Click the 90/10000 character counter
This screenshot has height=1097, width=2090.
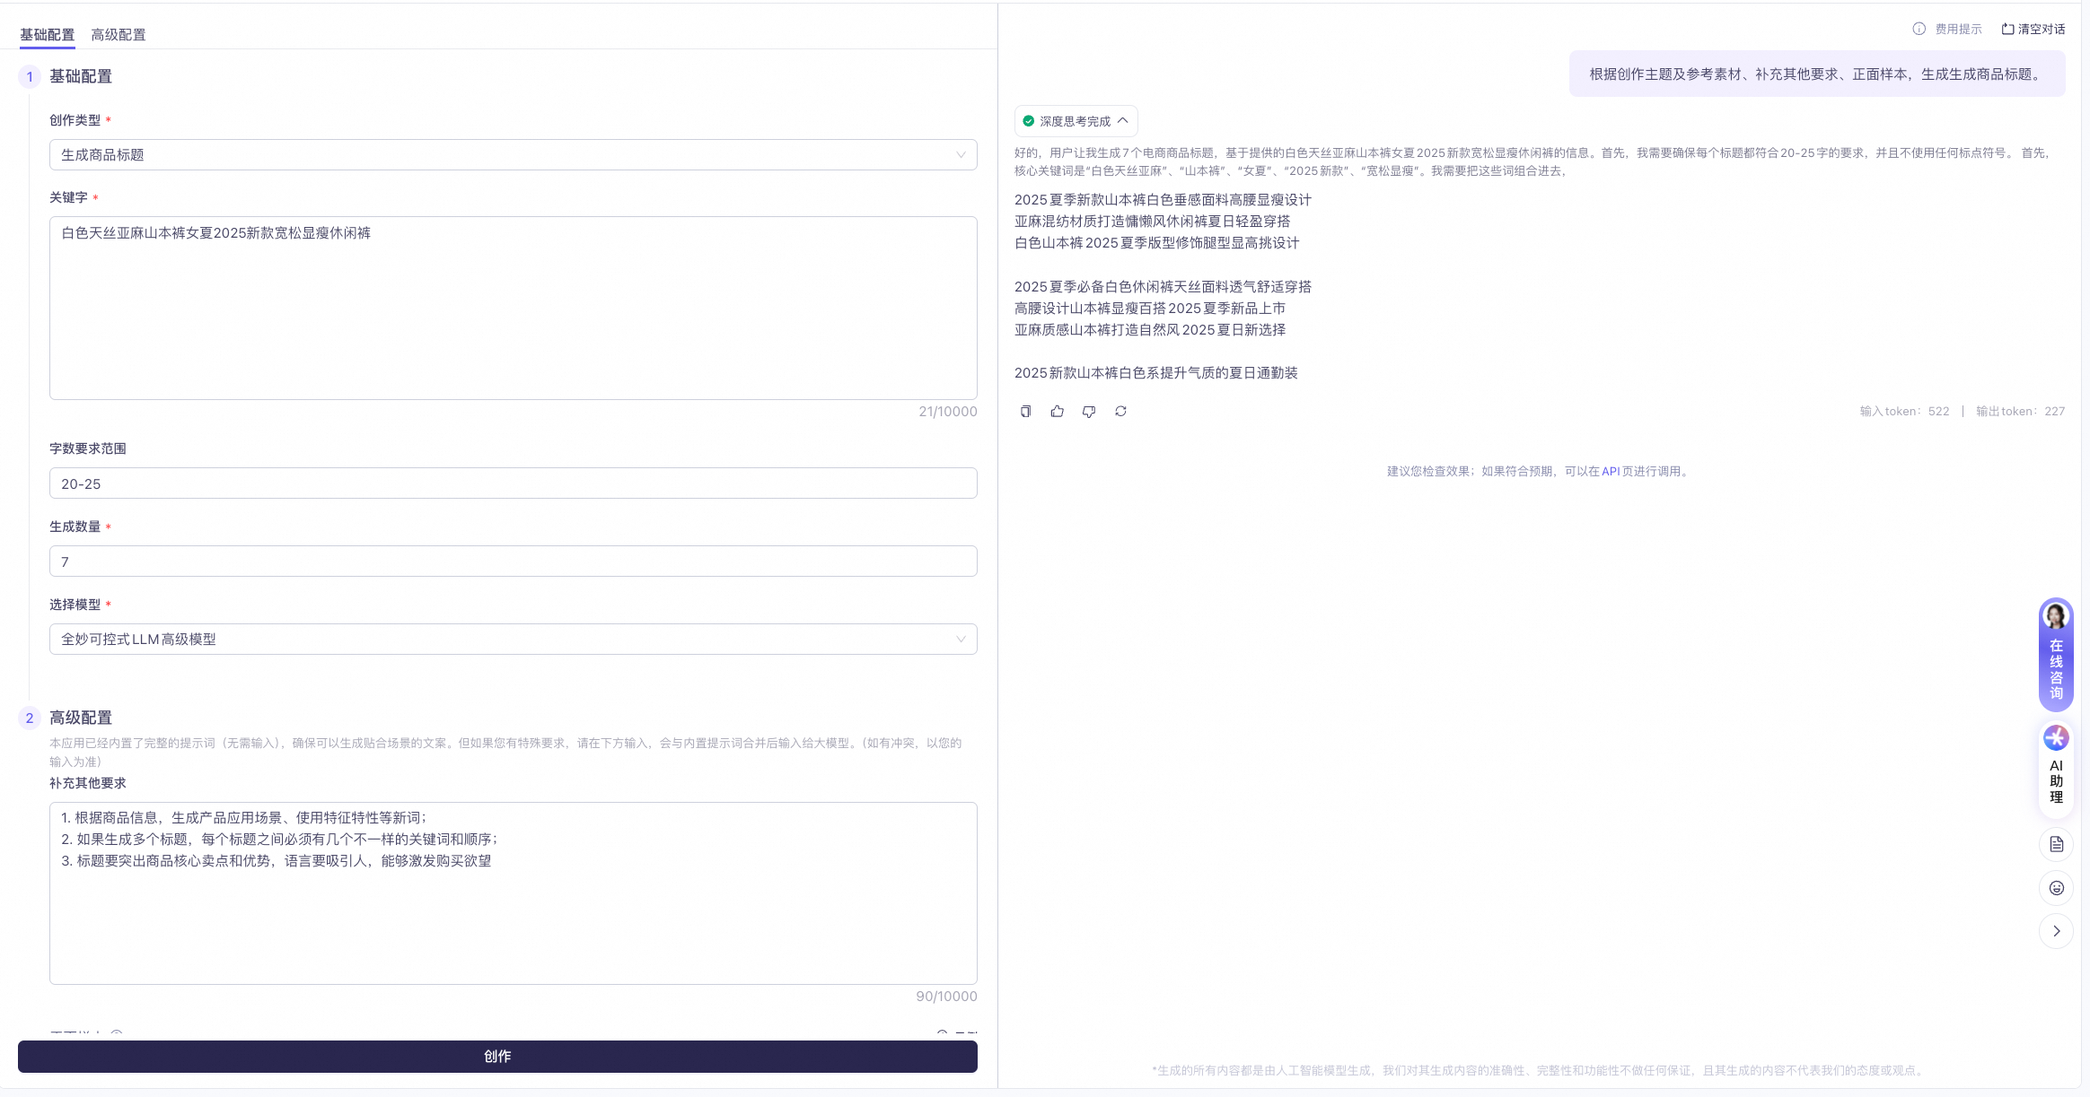[x=946, y=997]
